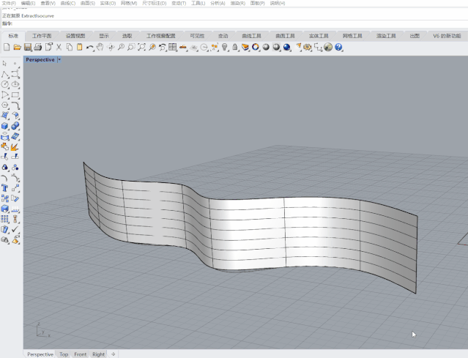468x358 pixels.
Task: Open the 文件(F) menu
Action: (x=9, y=3)
